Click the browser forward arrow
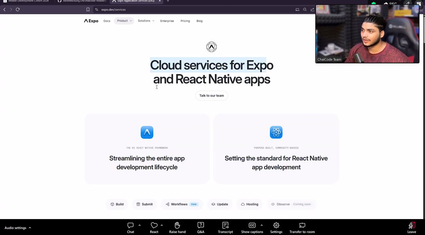Viewport: 425px width, 235px height. [11, 10]
